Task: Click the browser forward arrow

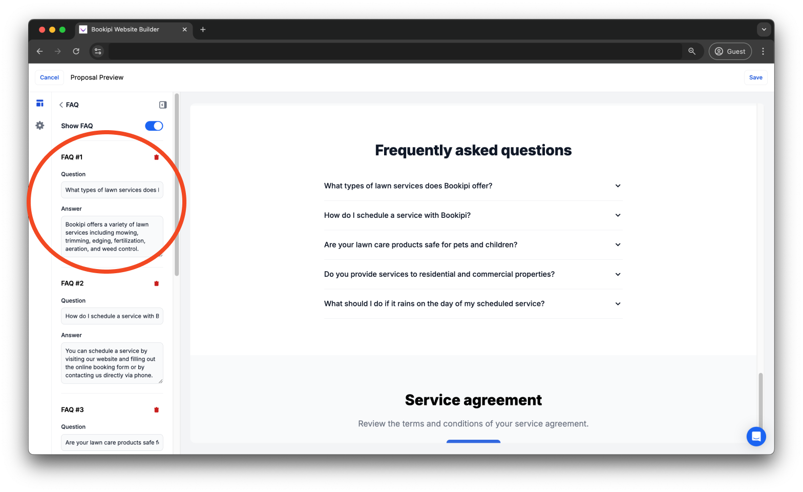Action: (x=58, y=51)
